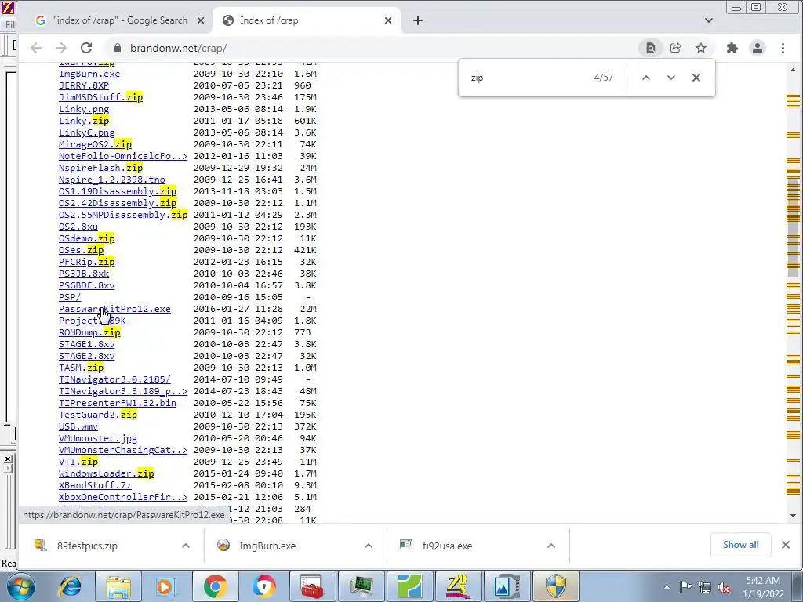Go to next find result
This screenshot has height=602, width=803.
coord(671,78)
